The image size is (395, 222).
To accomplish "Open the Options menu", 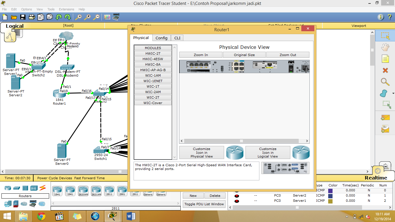I will [x=27, y=9].
